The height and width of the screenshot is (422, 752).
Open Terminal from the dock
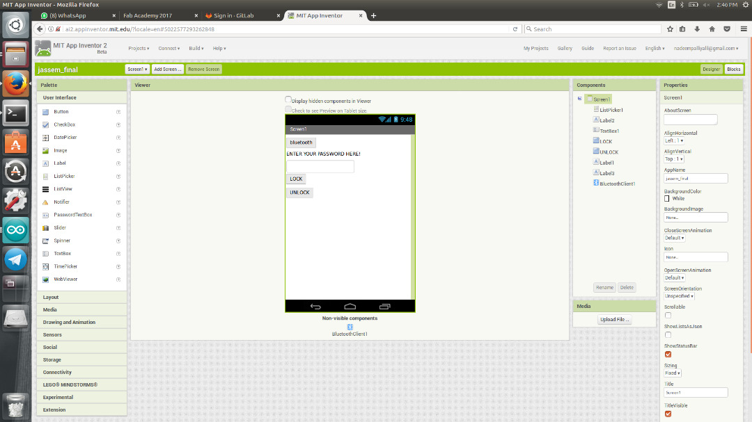point(15,113)
